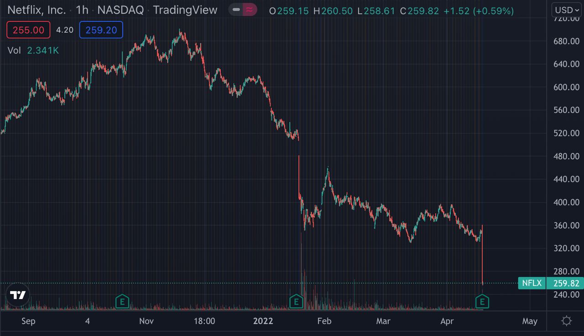Click the Mar label on time axis
The width and height of the screenshot is (584, 336).
[383, 321]
